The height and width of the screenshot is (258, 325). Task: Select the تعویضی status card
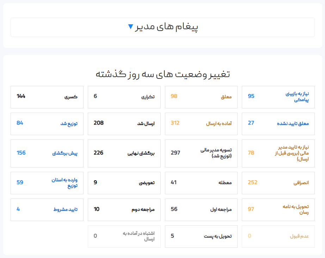coord(124,183)
